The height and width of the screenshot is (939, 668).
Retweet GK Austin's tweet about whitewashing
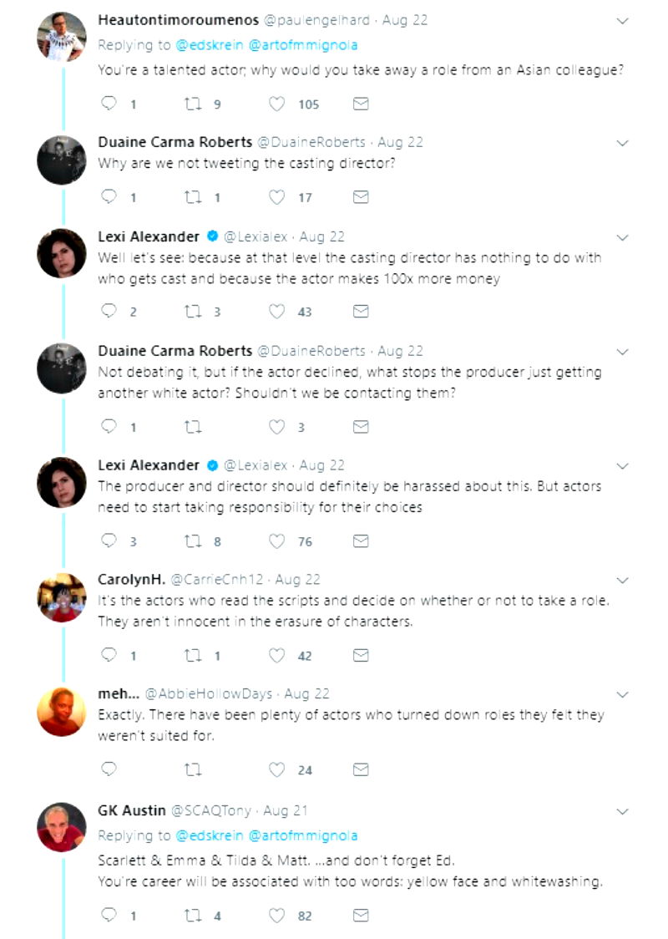[193, 916]
